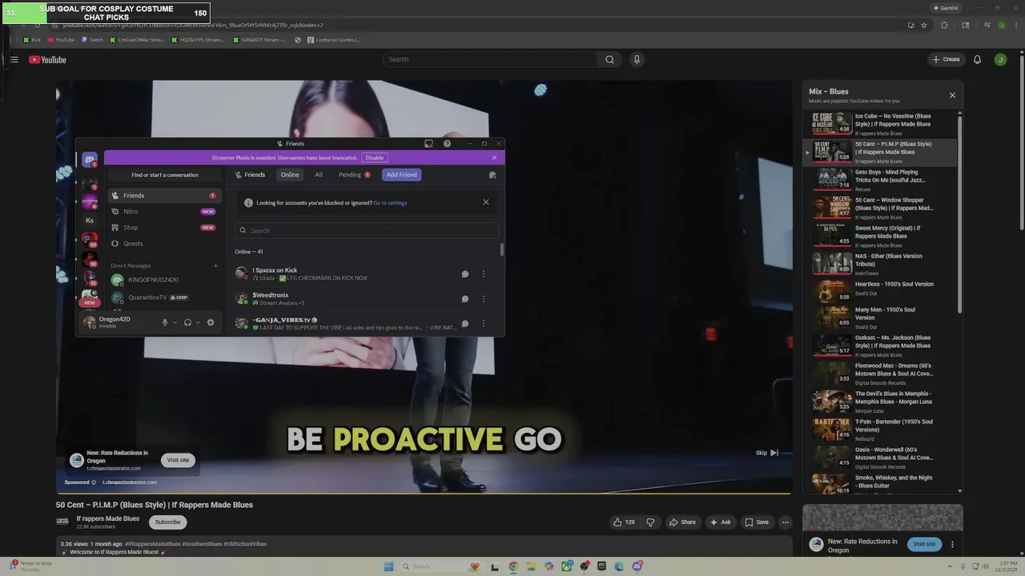1025x576 pixels.
Task: Open Shop in Discord sidebar
Action: click(x=164, y=227)
